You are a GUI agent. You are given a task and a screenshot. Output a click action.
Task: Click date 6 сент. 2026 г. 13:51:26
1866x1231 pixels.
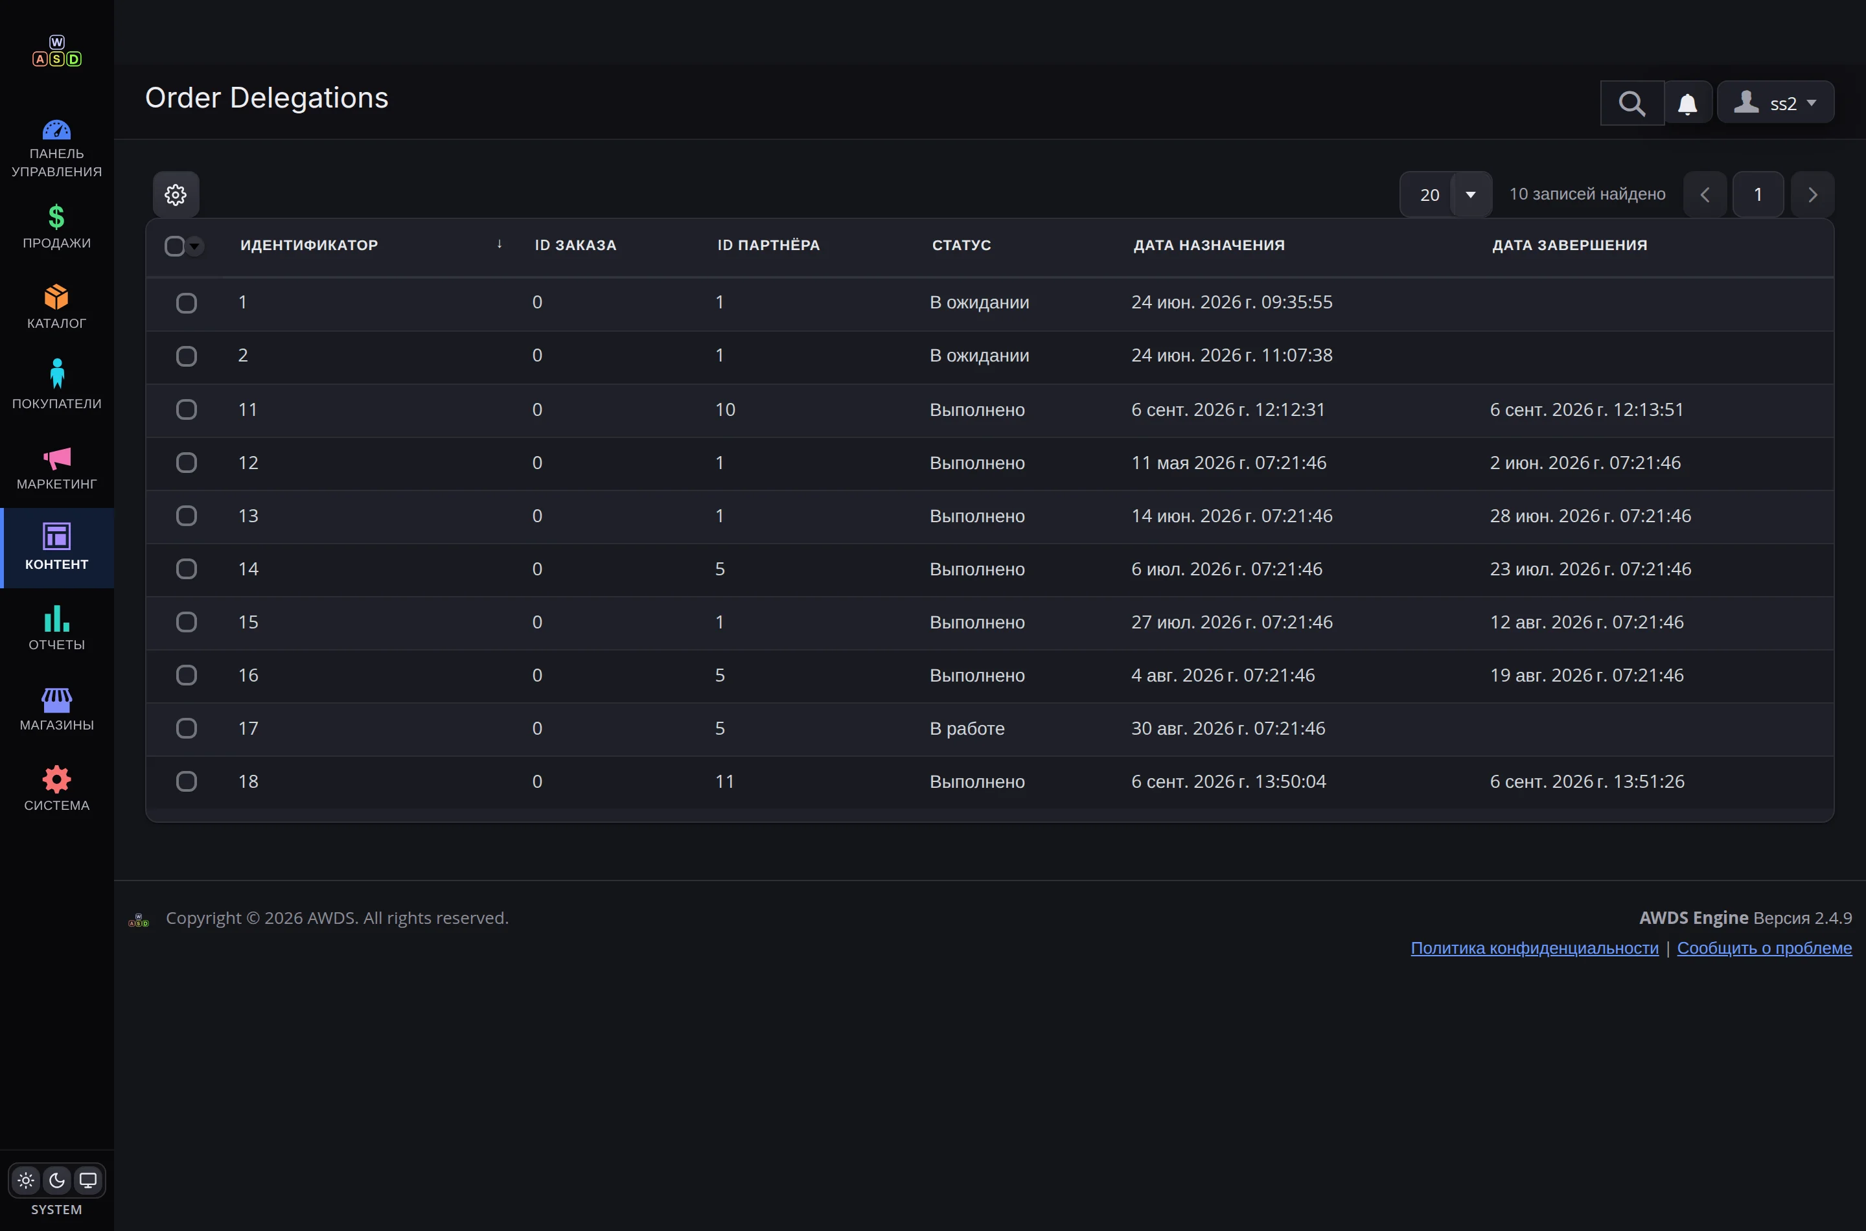tap(1587, 781)
